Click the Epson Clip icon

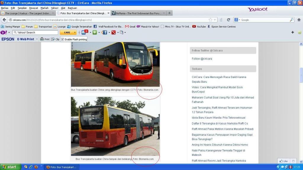tap(55, 39)
